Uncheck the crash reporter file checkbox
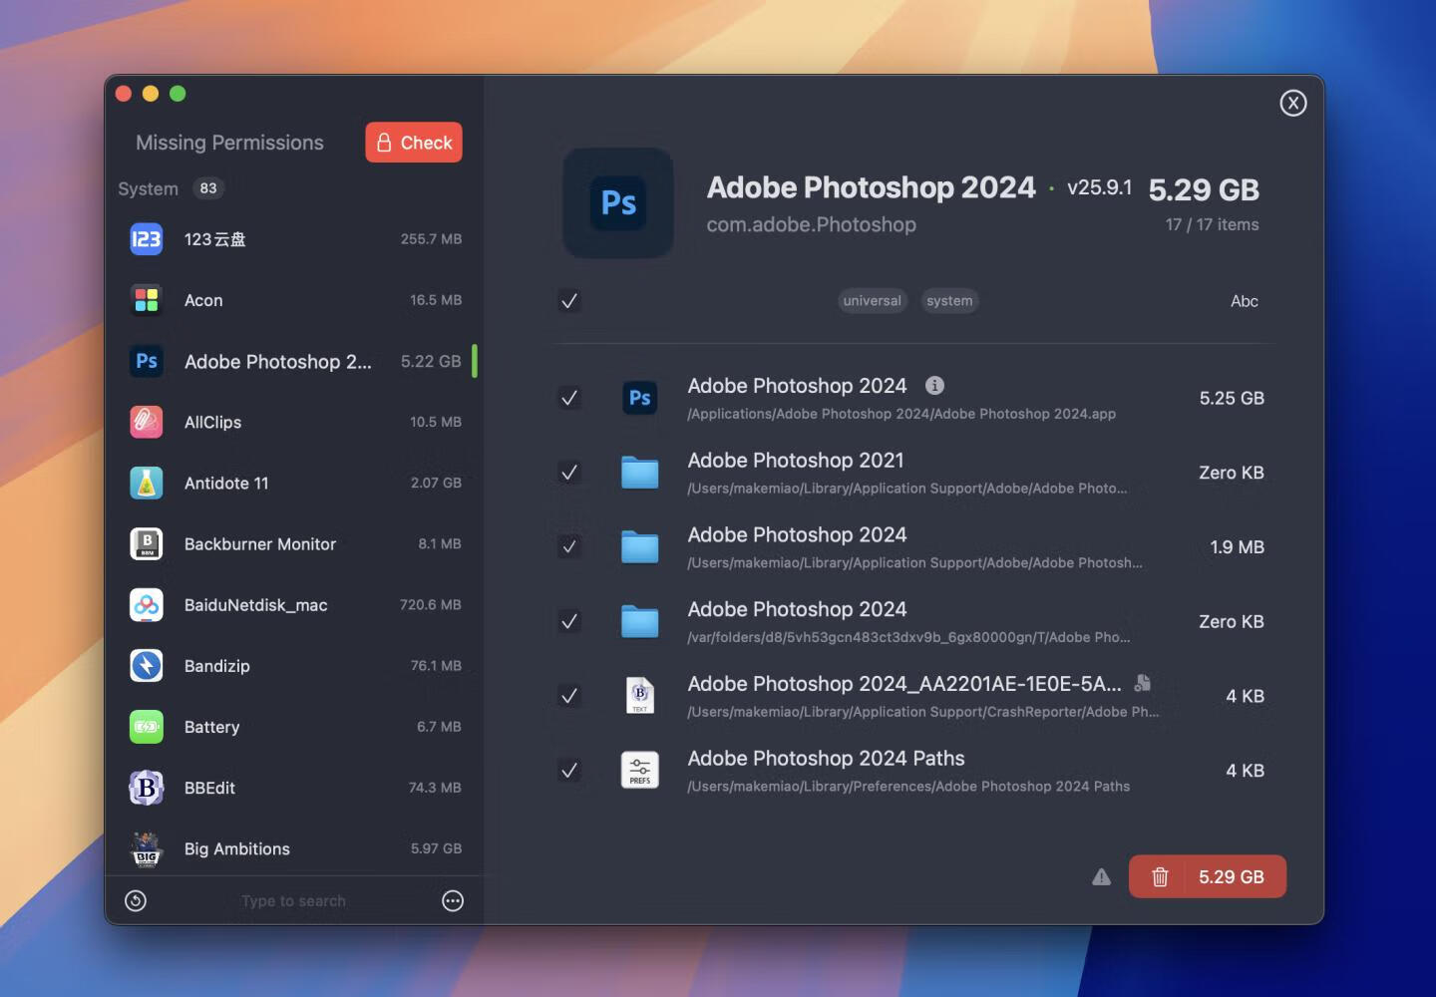 click(569, 696)
